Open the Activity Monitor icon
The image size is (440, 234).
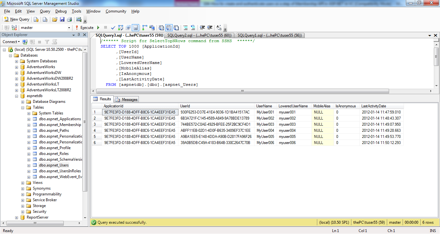(79, 19)
